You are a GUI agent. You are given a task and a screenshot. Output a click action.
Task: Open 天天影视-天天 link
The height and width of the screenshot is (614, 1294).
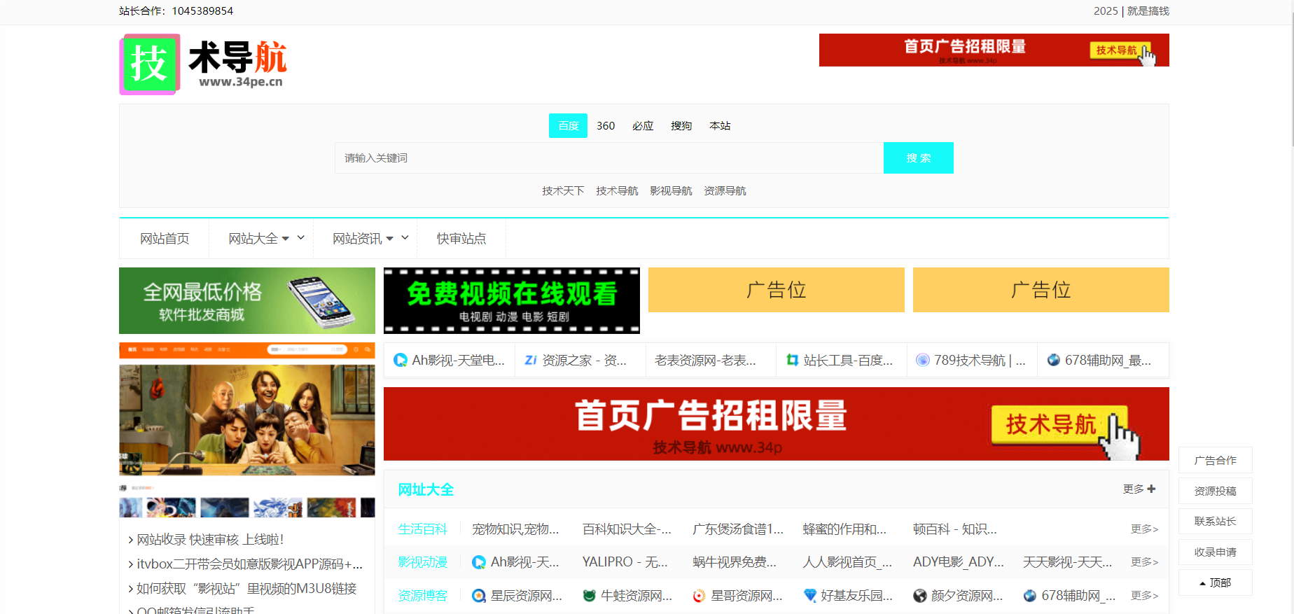pos(1068,562)
